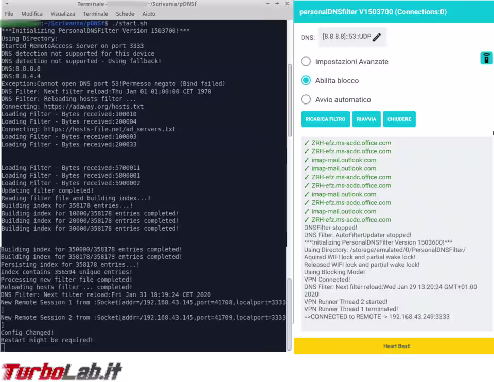Click the "Using Blocking Mode!" log line

[334, 272]
